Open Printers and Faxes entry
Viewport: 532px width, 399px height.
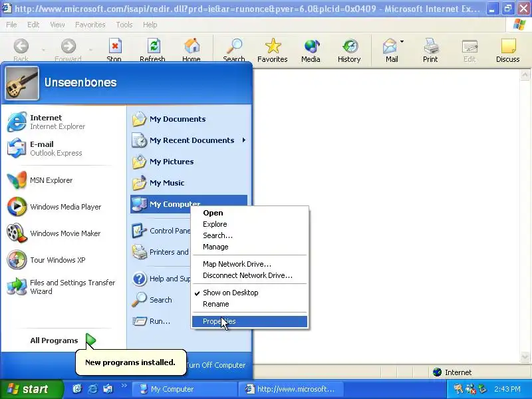[x=160, y=252]
